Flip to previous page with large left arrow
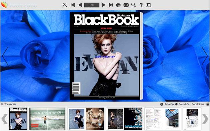 [5, 56]
